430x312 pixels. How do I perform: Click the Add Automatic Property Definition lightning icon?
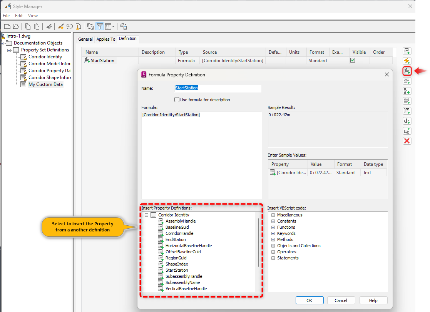tap(407, 61)
